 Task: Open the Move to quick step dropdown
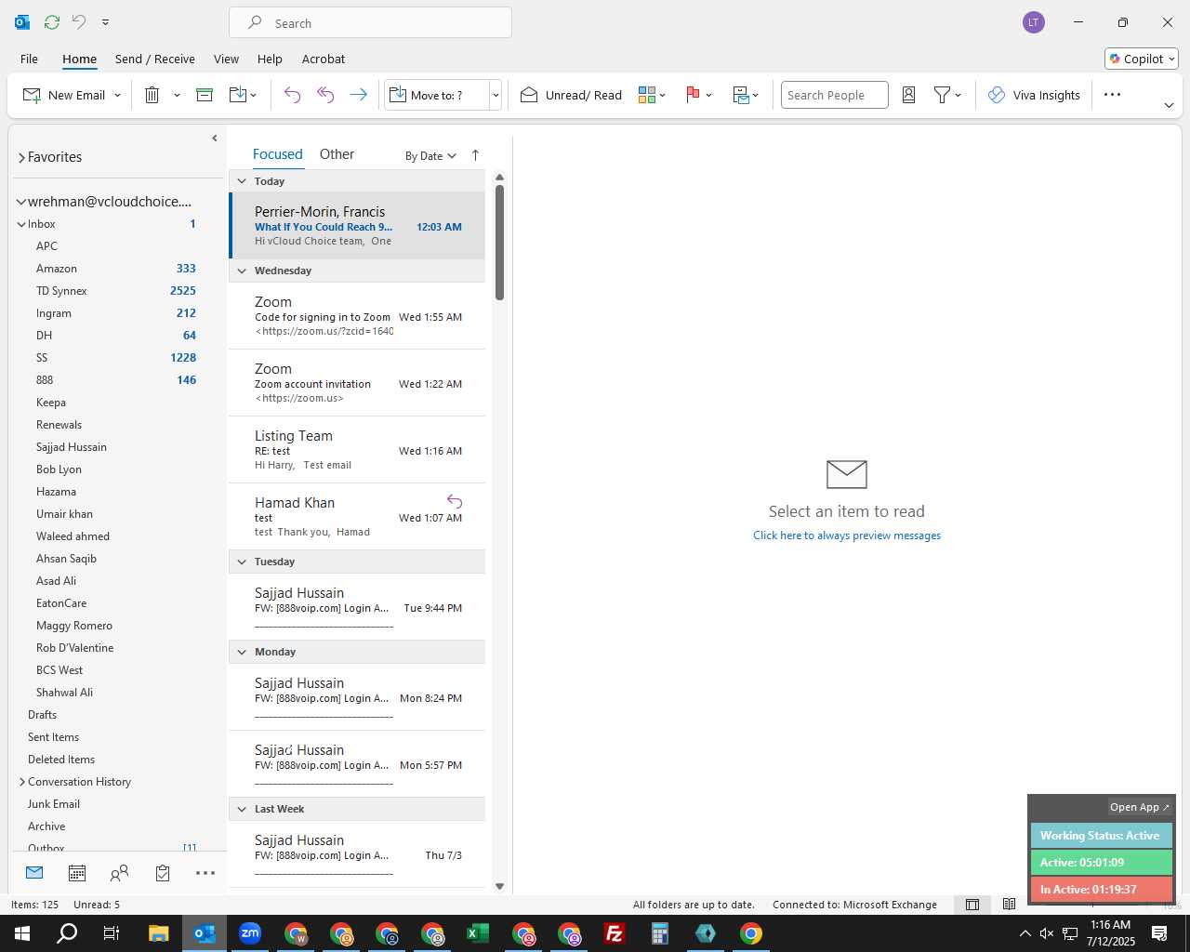click(496, 95)
